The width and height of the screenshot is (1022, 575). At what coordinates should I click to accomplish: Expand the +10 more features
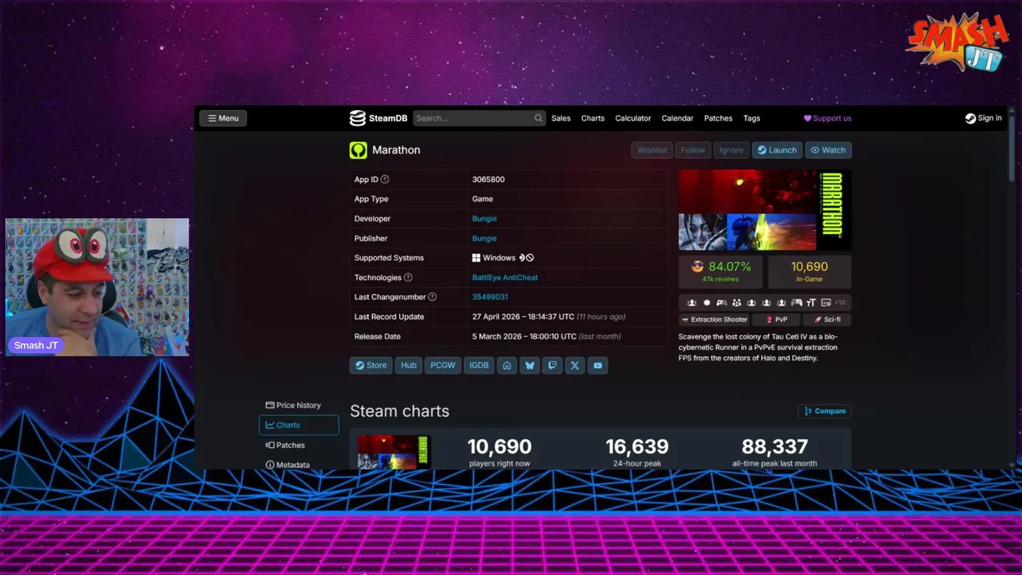840,303
